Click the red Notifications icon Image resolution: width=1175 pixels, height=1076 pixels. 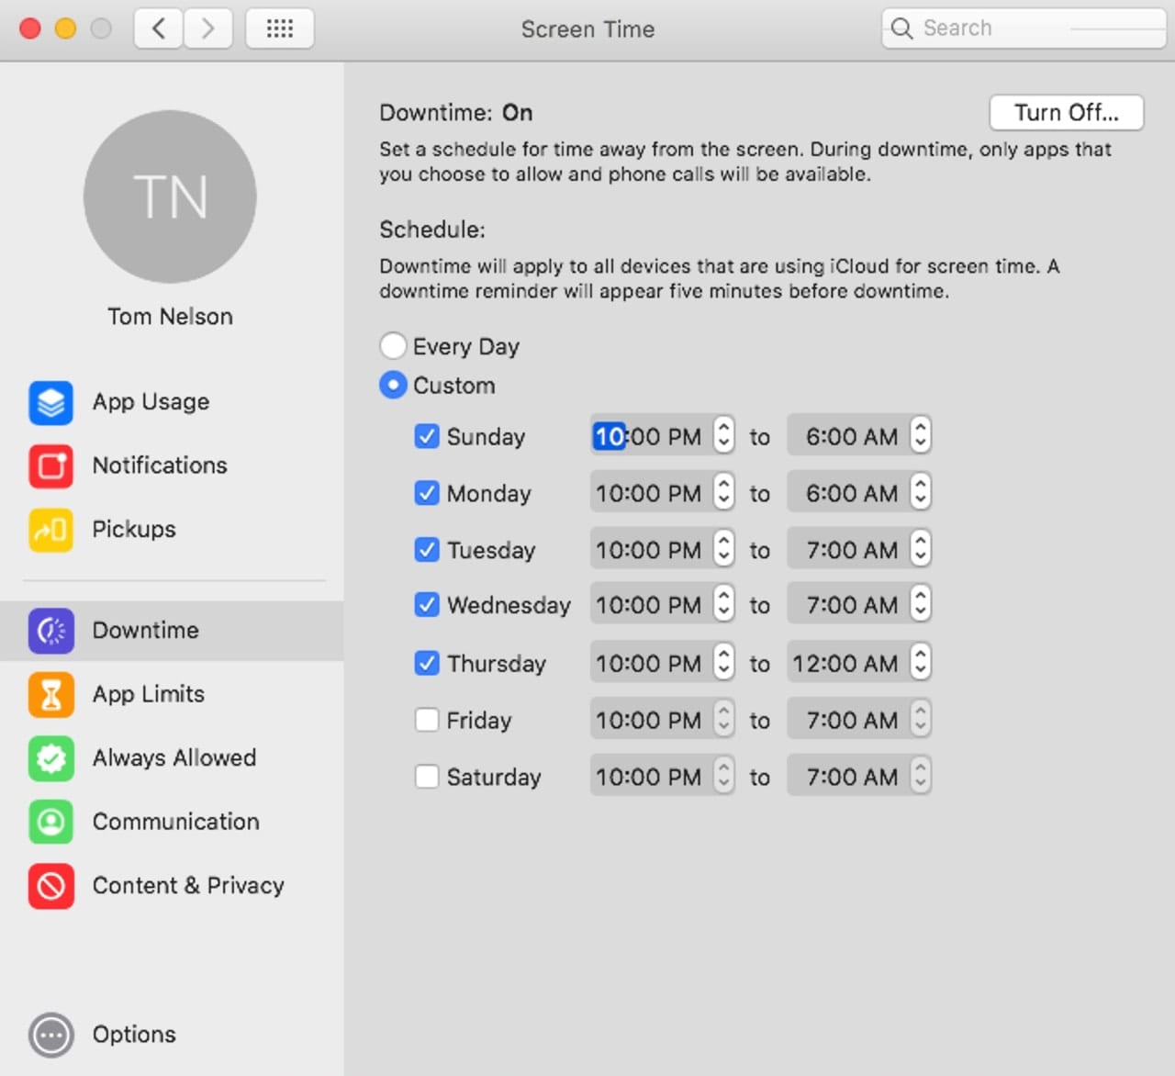click(50, 465)
